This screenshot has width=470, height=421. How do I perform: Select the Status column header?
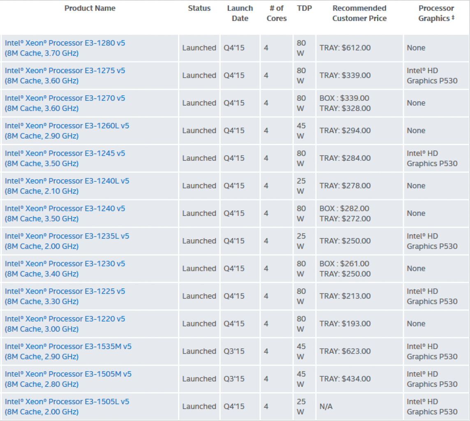pos(199,8)
